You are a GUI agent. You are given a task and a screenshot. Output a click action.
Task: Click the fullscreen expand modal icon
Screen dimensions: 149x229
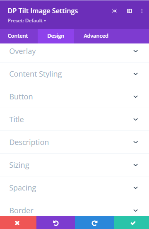click(x=115, y=11)
